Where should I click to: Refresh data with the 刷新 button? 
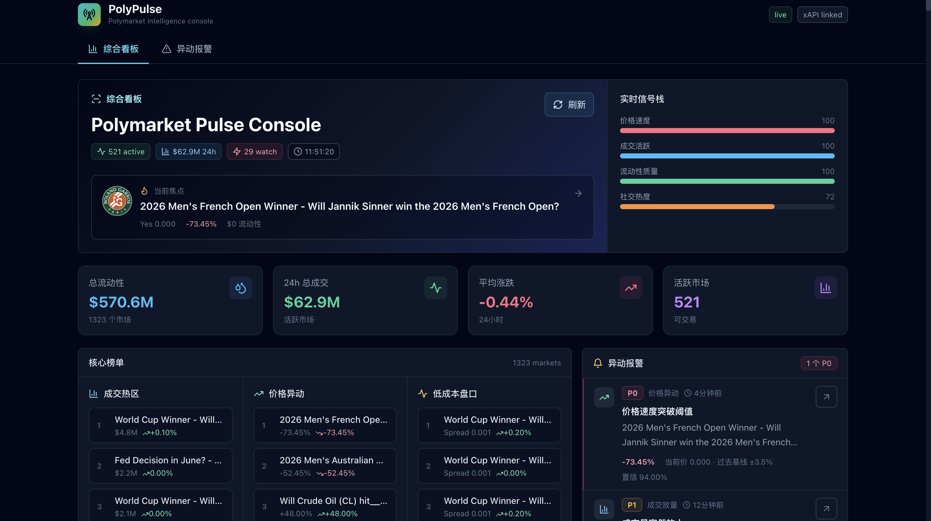569,105
